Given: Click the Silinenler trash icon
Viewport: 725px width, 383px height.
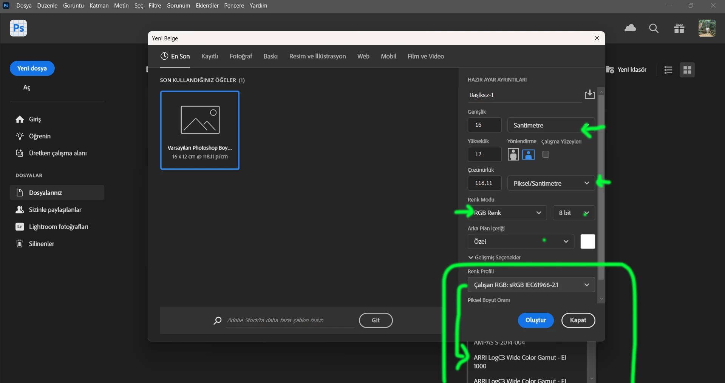Looking at the screenshot, I should point(20,243).
